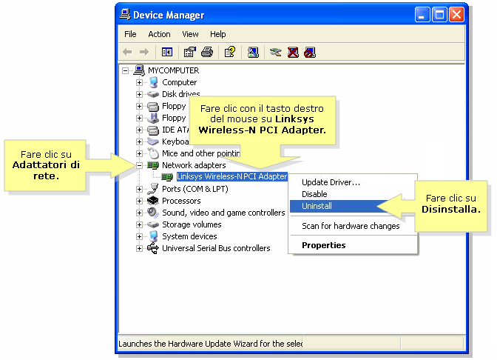Select the MYCOMPUTER label

[174, 70]
